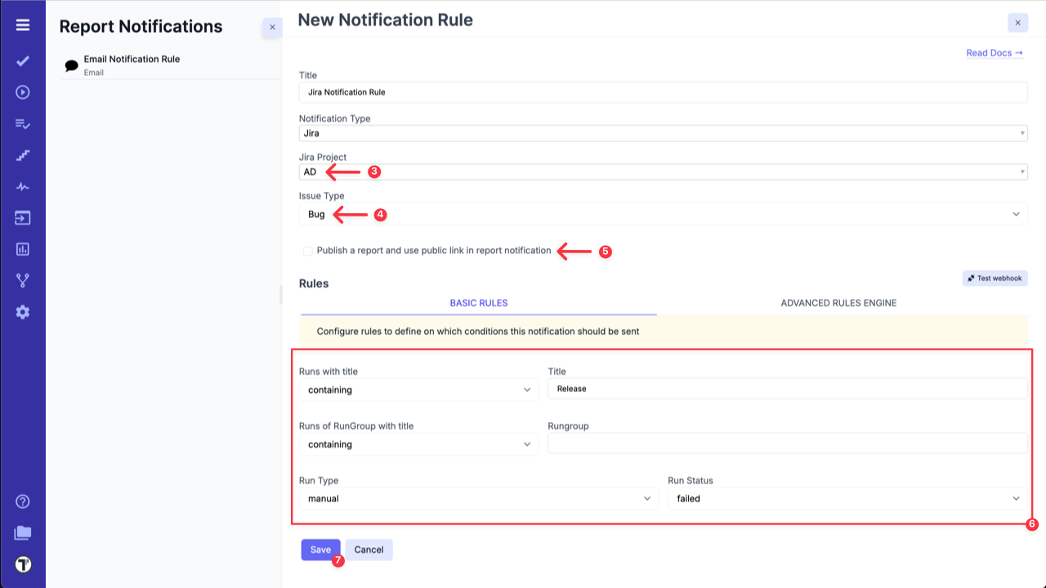Open the Issue Type dropdown showing Bug

click(664, 214)
